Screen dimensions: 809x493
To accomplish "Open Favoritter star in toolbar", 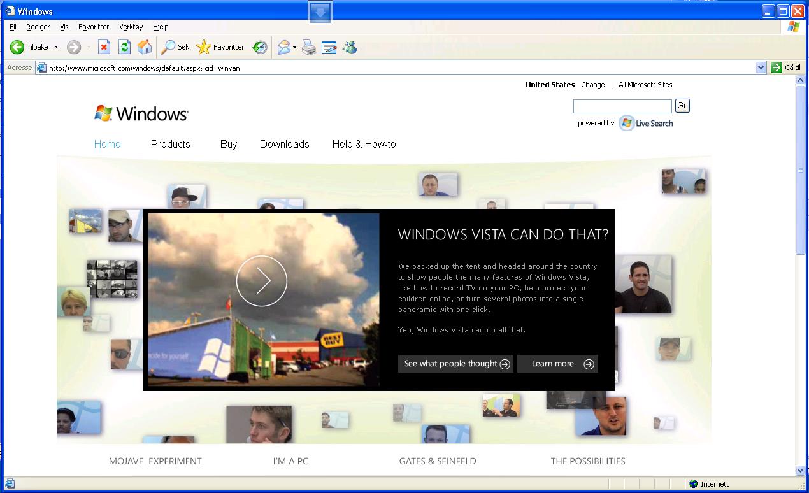I will [203, 47].
